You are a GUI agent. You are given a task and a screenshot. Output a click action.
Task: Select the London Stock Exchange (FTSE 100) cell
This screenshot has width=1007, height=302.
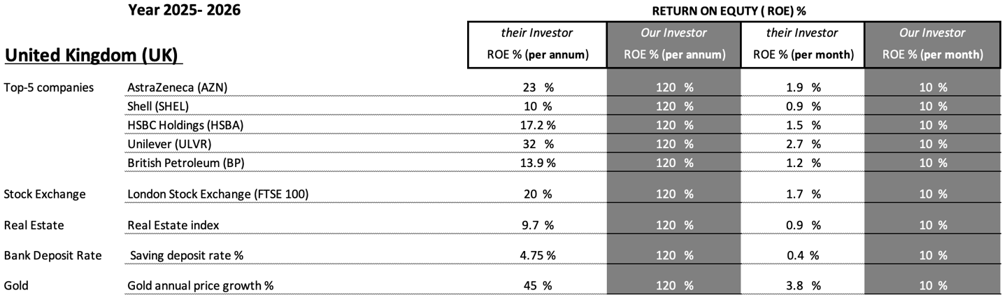point(218,194)
